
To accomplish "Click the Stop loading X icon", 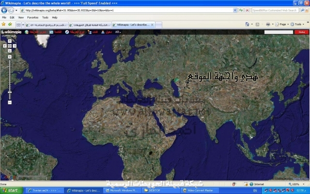I will click(247, 10).
